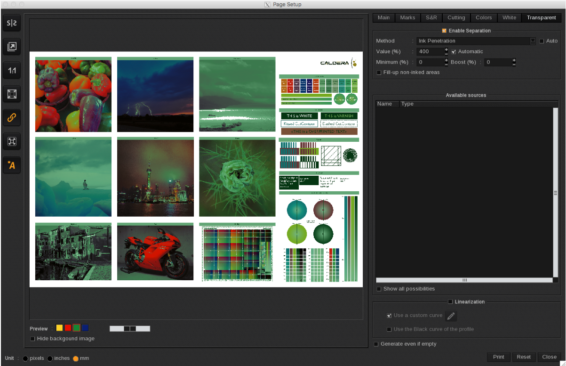Click the Reset button
This screenshot has height=366, width=566.
click(524, 357)
